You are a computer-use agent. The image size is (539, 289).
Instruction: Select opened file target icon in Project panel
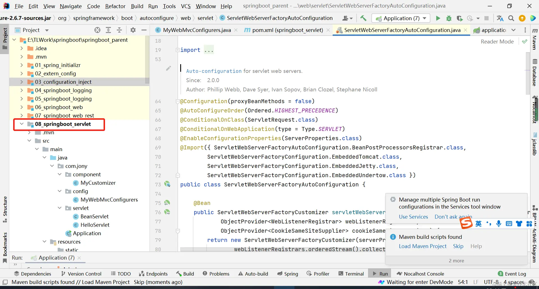97,30
